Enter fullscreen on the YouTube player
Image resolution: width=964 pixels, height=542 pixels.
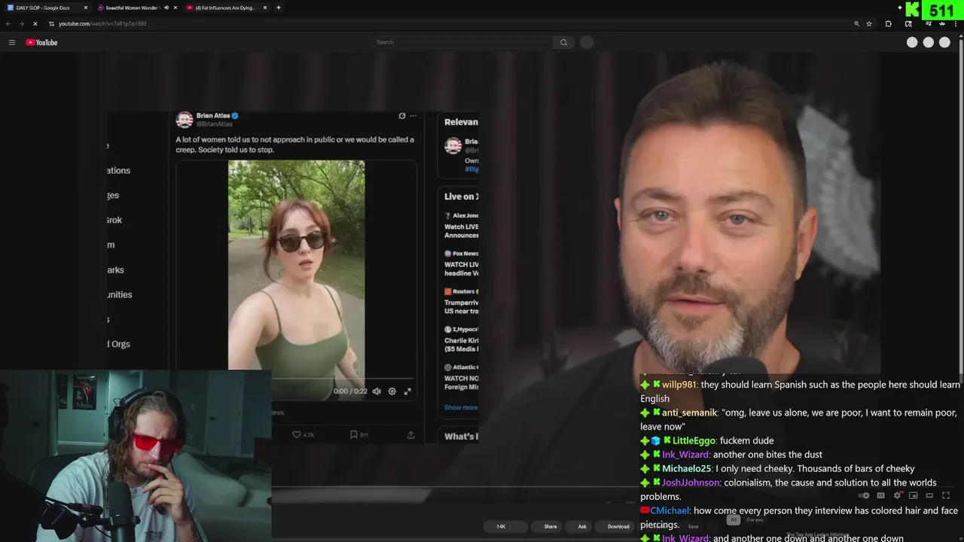pyautogui.click(x=946, y=495)
